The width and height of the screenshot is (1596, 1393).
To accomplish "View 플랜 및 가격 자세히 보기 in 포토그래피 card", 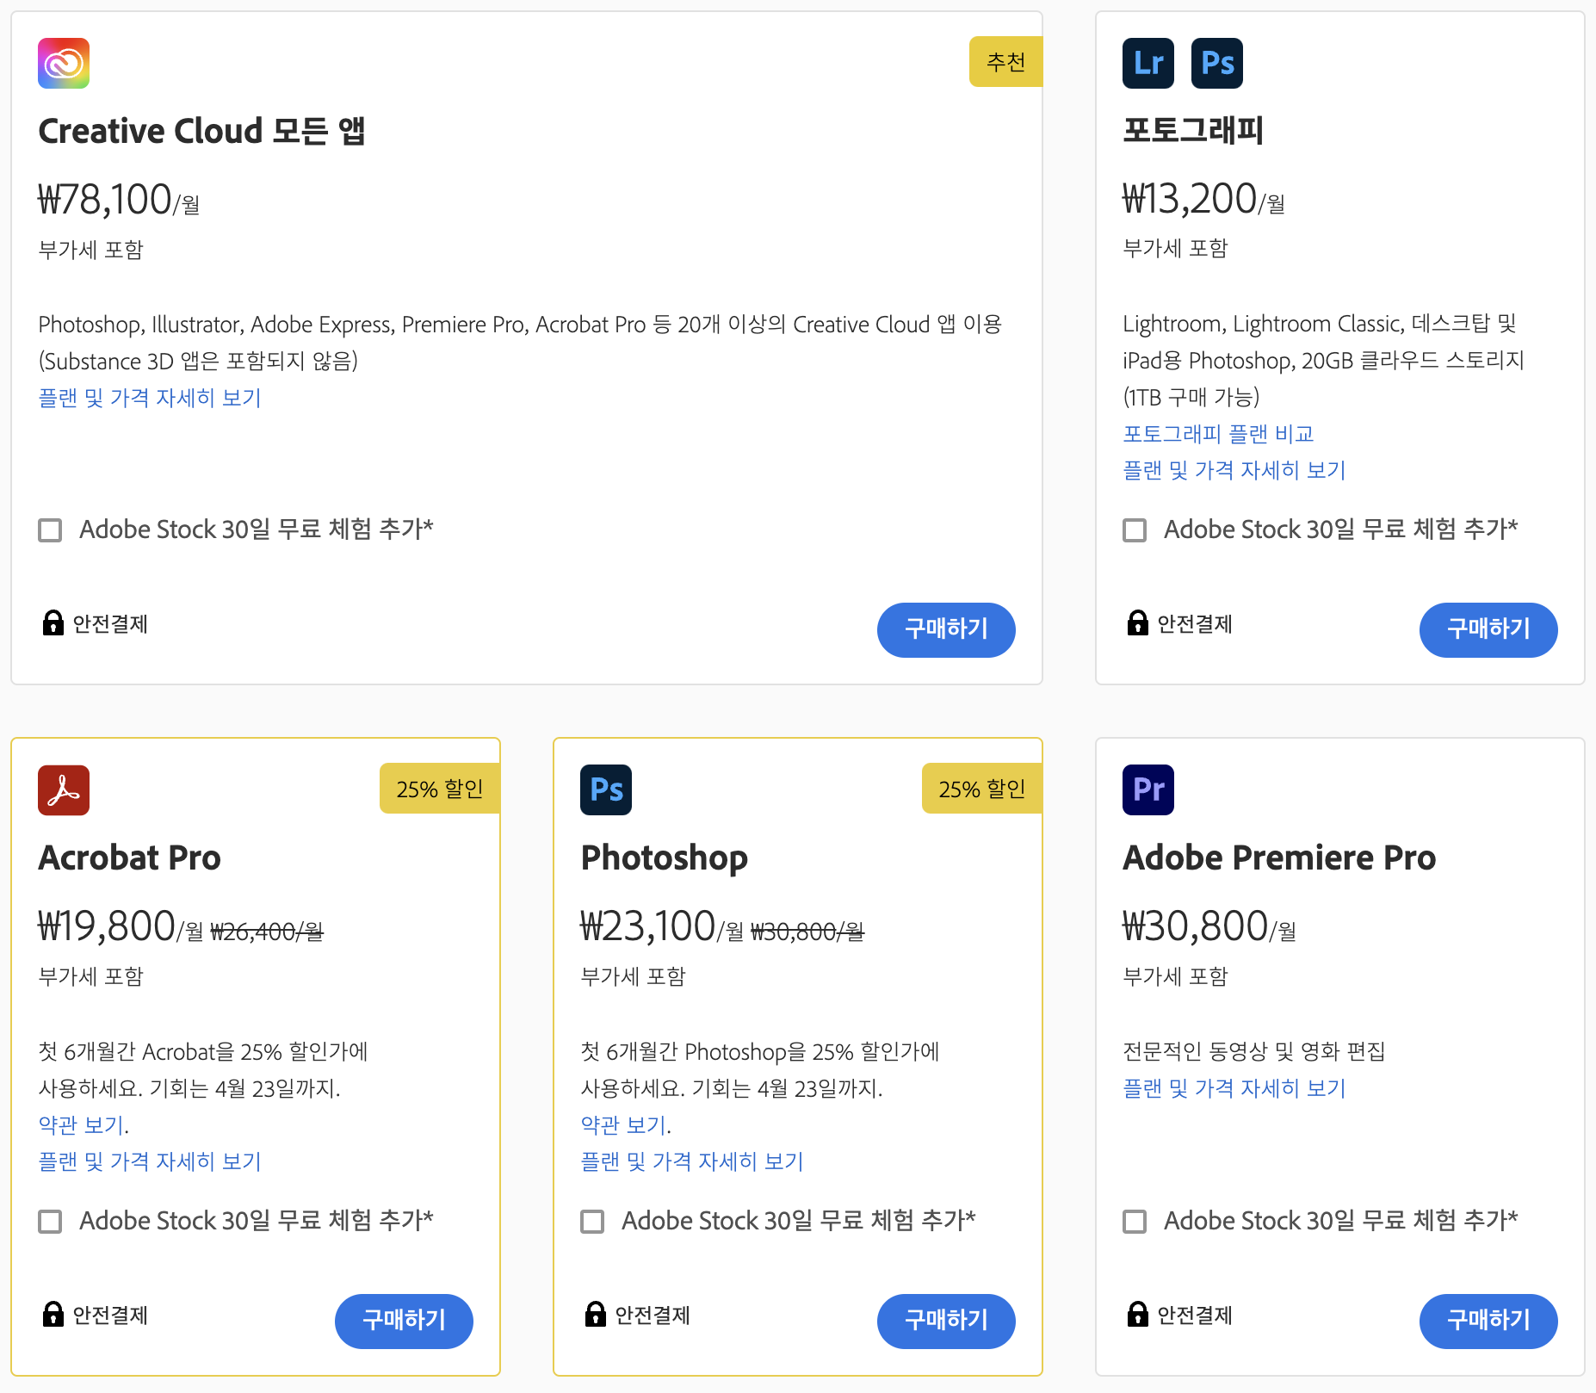I will pyautogui.click(x=1234, y=470).
